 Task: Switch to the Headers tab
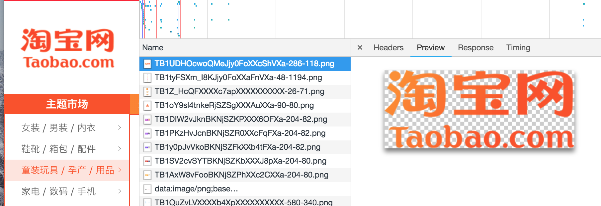tap(388, 48)
